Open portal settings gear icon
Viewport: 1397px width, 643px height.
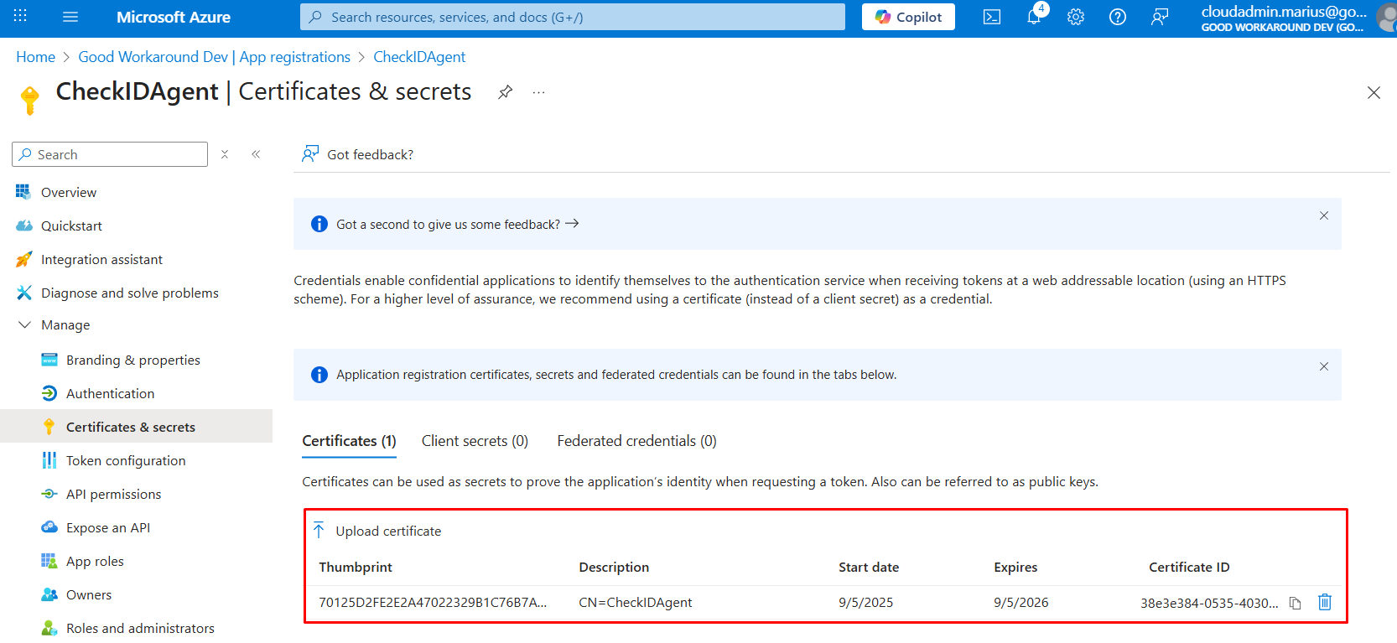click(x=1076, y=17)
